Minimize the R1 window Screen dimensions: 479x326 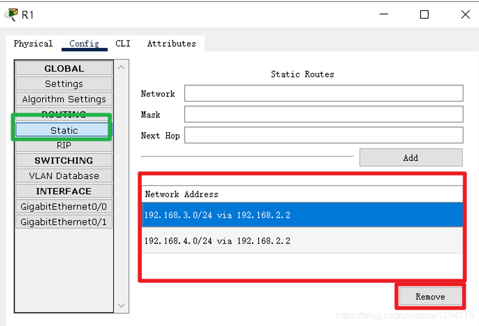point(384,15)
